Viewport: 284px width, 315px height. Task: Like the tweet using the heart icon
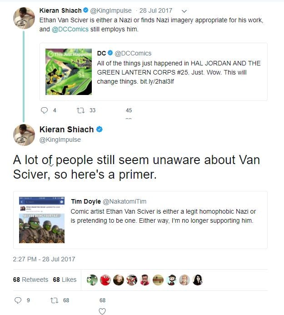pyautogui.click(x=102, y=311)
